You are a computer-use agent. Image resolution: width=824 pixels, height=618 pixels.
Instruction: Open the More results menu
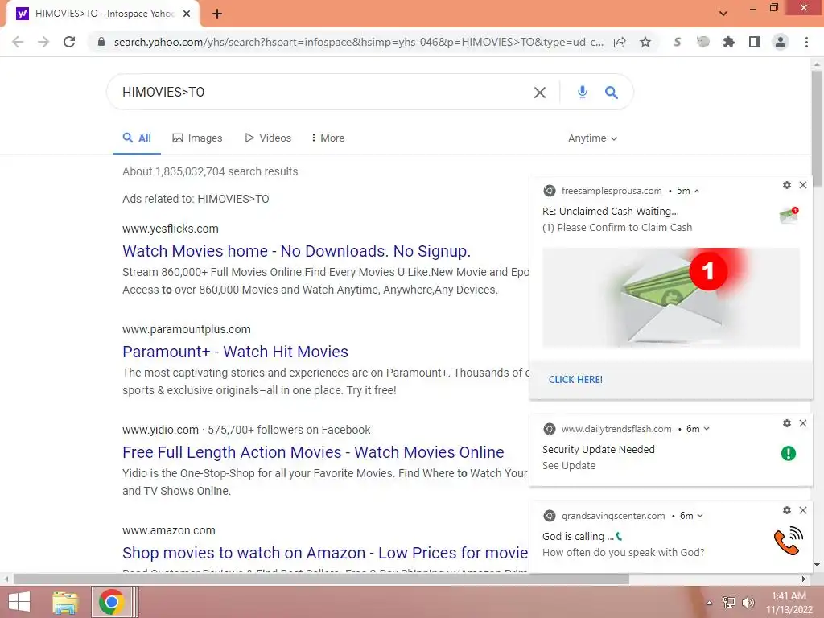coord(328,138)
